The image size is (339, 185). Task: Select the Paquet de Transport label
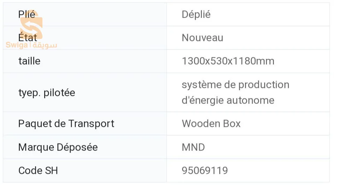tap(66, 123)
